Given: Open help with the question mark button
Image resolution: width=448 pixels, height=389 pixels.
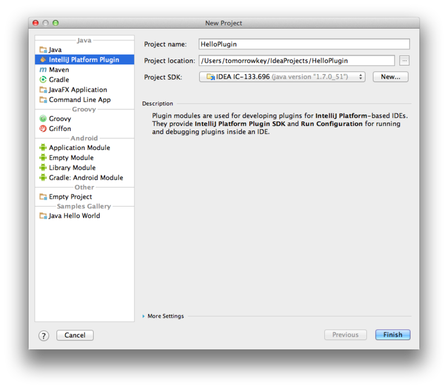Looking at the screenshot, I should pos(44,336).
